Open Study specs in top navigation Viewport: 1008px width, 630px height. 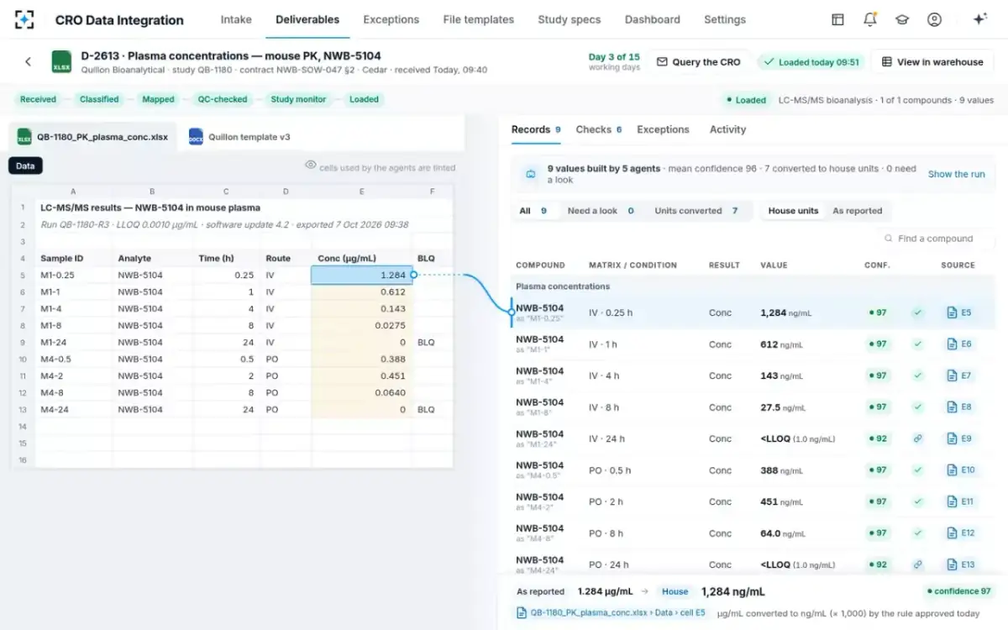(x=569, y=19)
